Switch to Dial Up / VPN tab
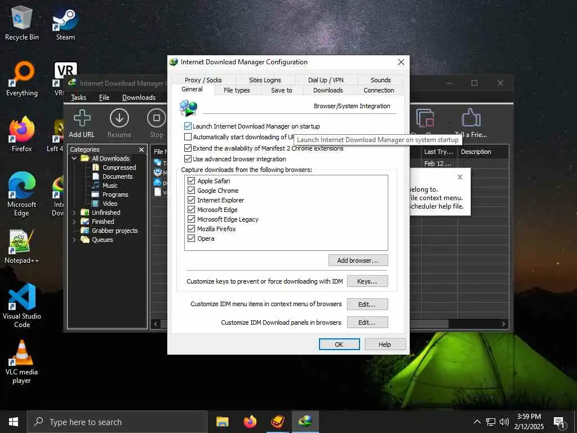The height and width of the screenshot is (433, 577). [x=326, y=80]
